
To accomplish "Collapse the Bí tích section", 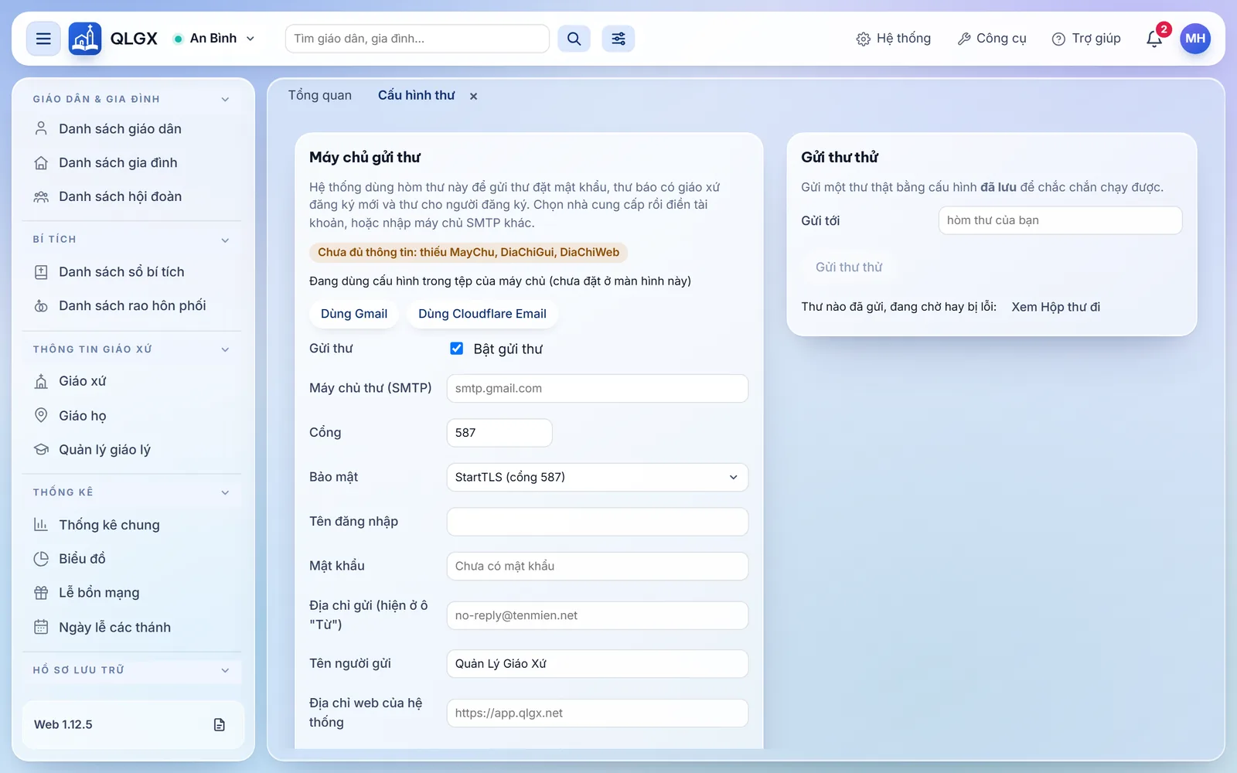I will 225,240.
